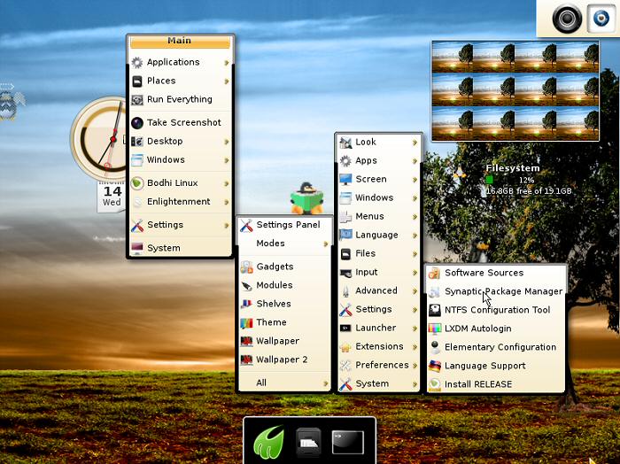Click the Places drive icon
620x464 pixels.
click(136, 81)
